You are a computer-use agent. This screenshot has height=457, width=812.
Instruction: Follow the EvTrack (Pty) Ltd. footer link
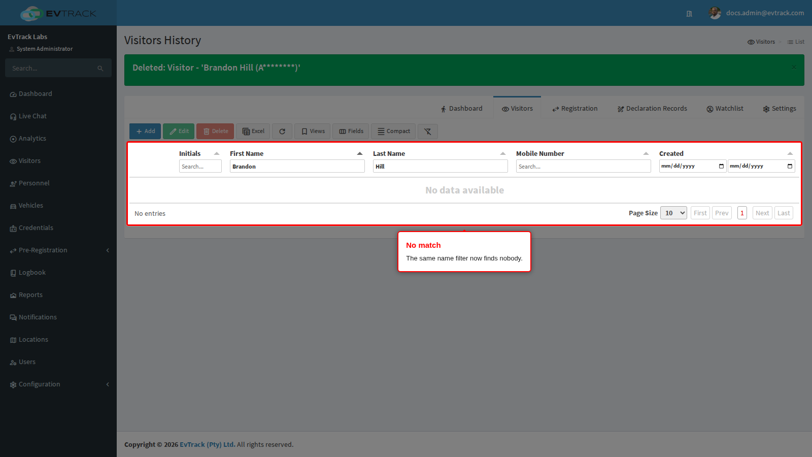coord(208,445)
